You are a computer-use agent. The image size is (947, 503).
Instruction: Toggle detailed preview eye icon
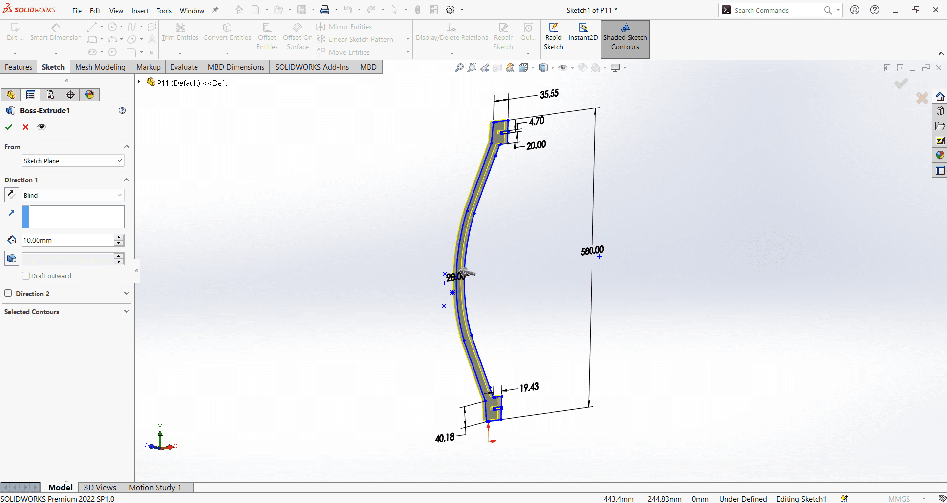coord(41,127)
